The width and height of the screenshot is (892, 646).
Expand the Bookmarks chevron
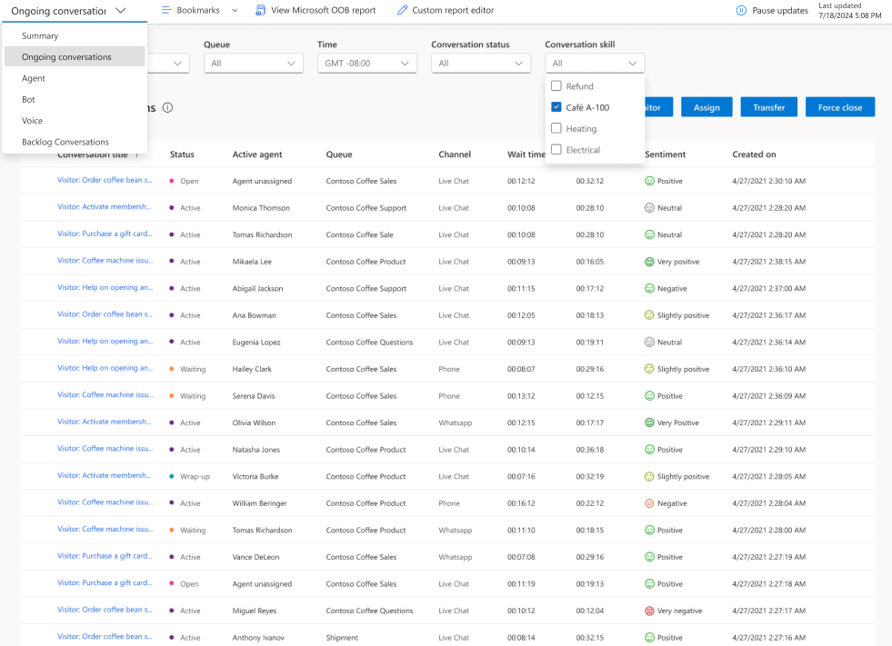click(x=235, y=10)
